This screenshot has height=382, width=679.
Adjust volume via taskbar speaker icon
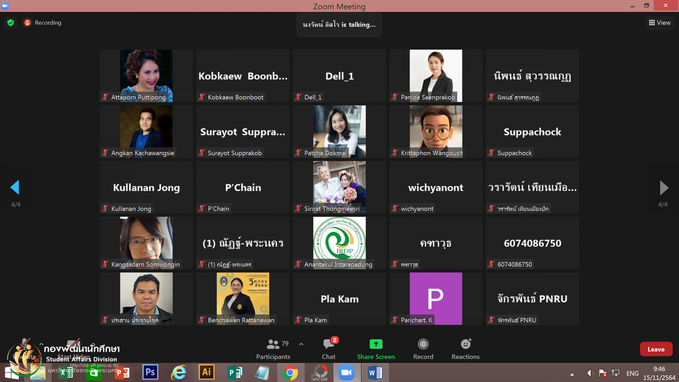coord(590,373)
